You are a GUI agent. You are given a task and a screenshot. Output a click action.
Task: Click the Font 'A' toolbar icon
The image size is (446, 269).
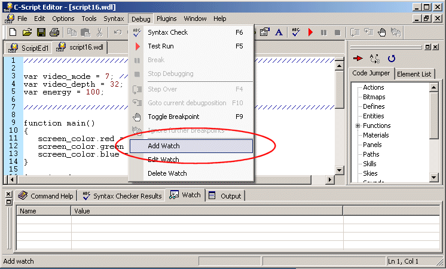pyautogui.click(x=279, y=32)
